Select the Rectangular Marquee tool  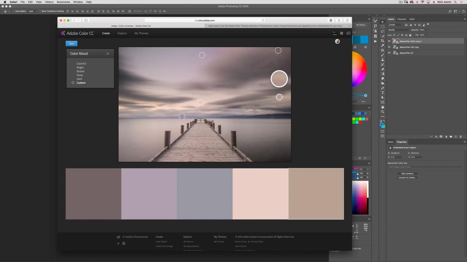click(x=383, y=27)
